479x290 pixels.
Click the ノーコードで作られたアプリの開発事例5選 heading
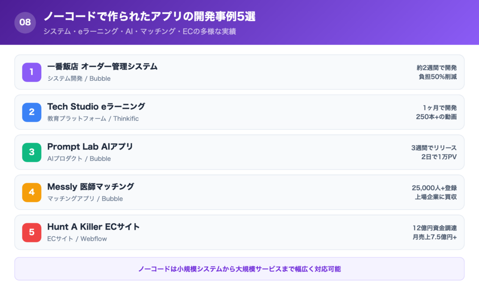pyautogui.click(x=149, y=16)
